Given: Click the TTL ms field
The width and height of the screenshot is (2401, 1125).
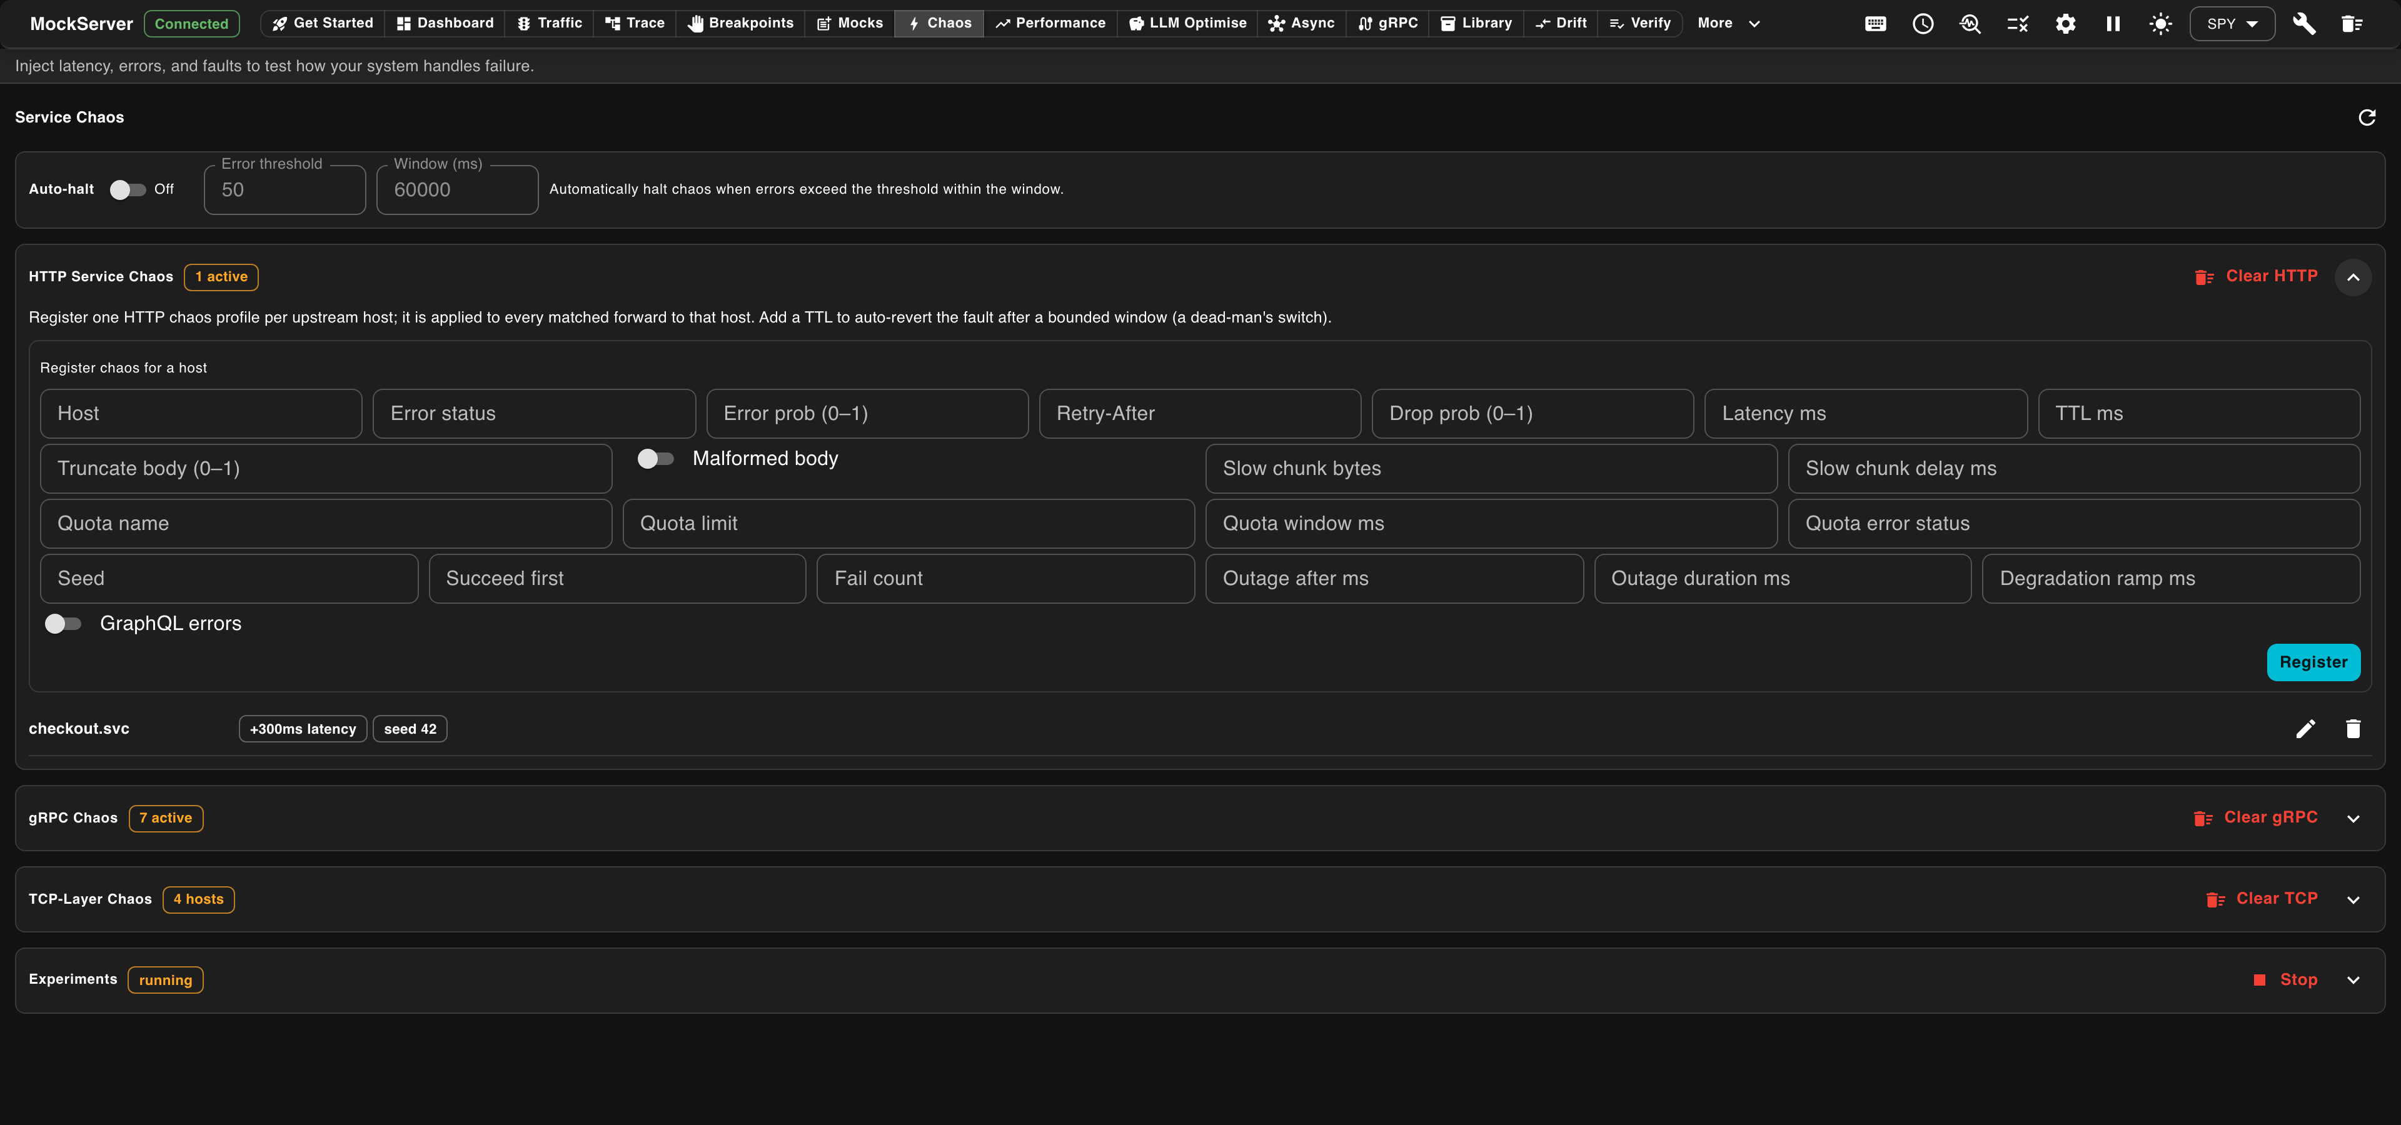Looking at the screenshot, I should pos(2199,414).
